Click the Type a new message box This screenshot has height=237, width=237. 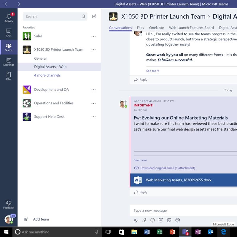click(183, 210)
